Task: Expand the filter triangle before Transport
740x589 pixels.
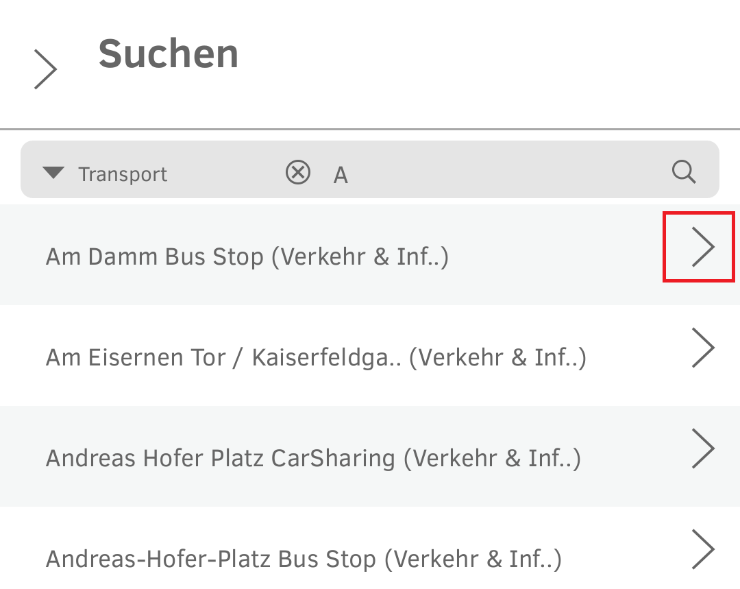Action: [x=53, y=173]
